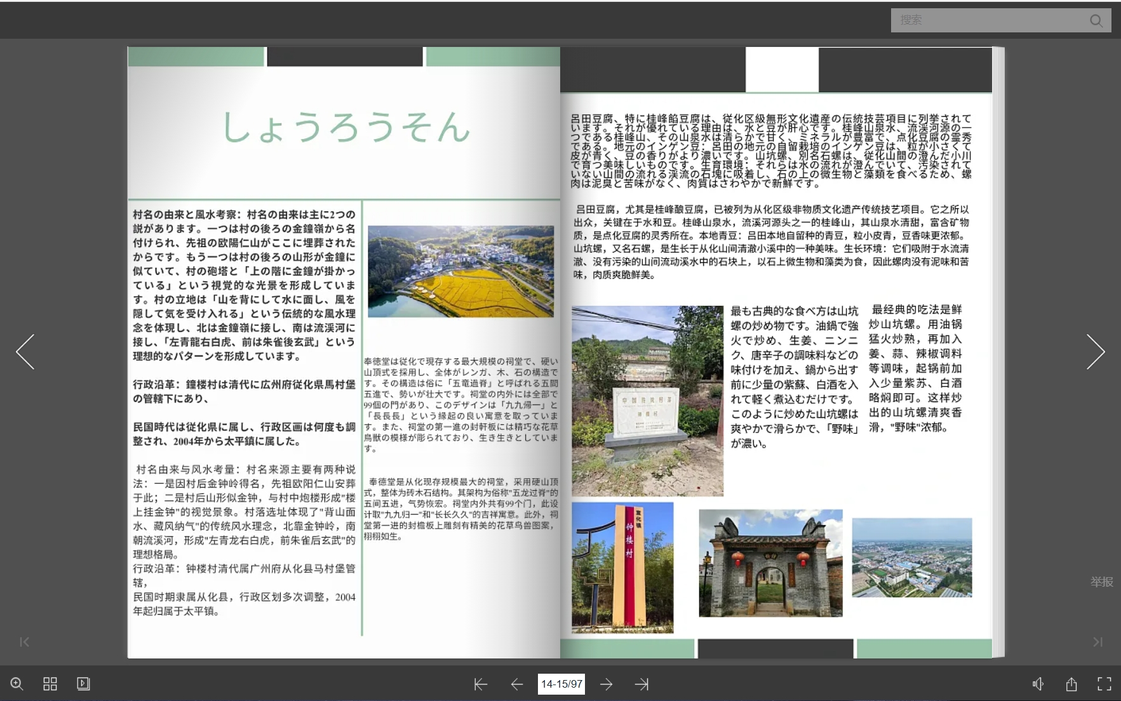The width and height of the screenshot is (1121, 701).
Task: Enter fullscreen viewing mode
Action: 1105,684
